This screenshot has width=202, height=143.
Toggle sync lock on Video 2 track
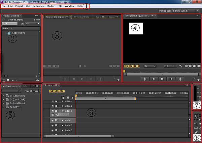point(56,106)
